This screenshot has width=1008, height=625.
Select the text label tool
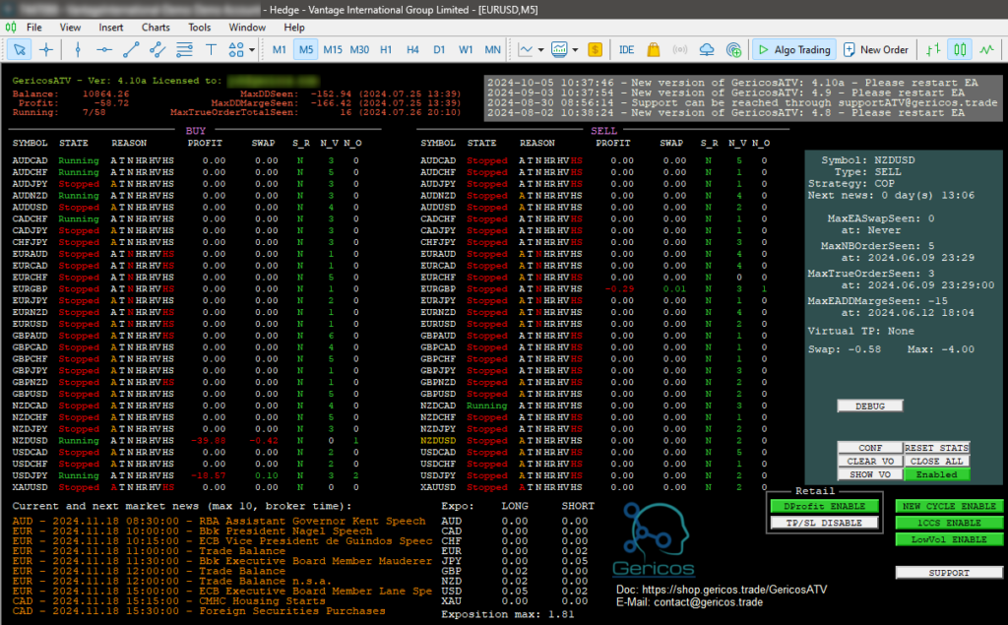coord(211,49)
